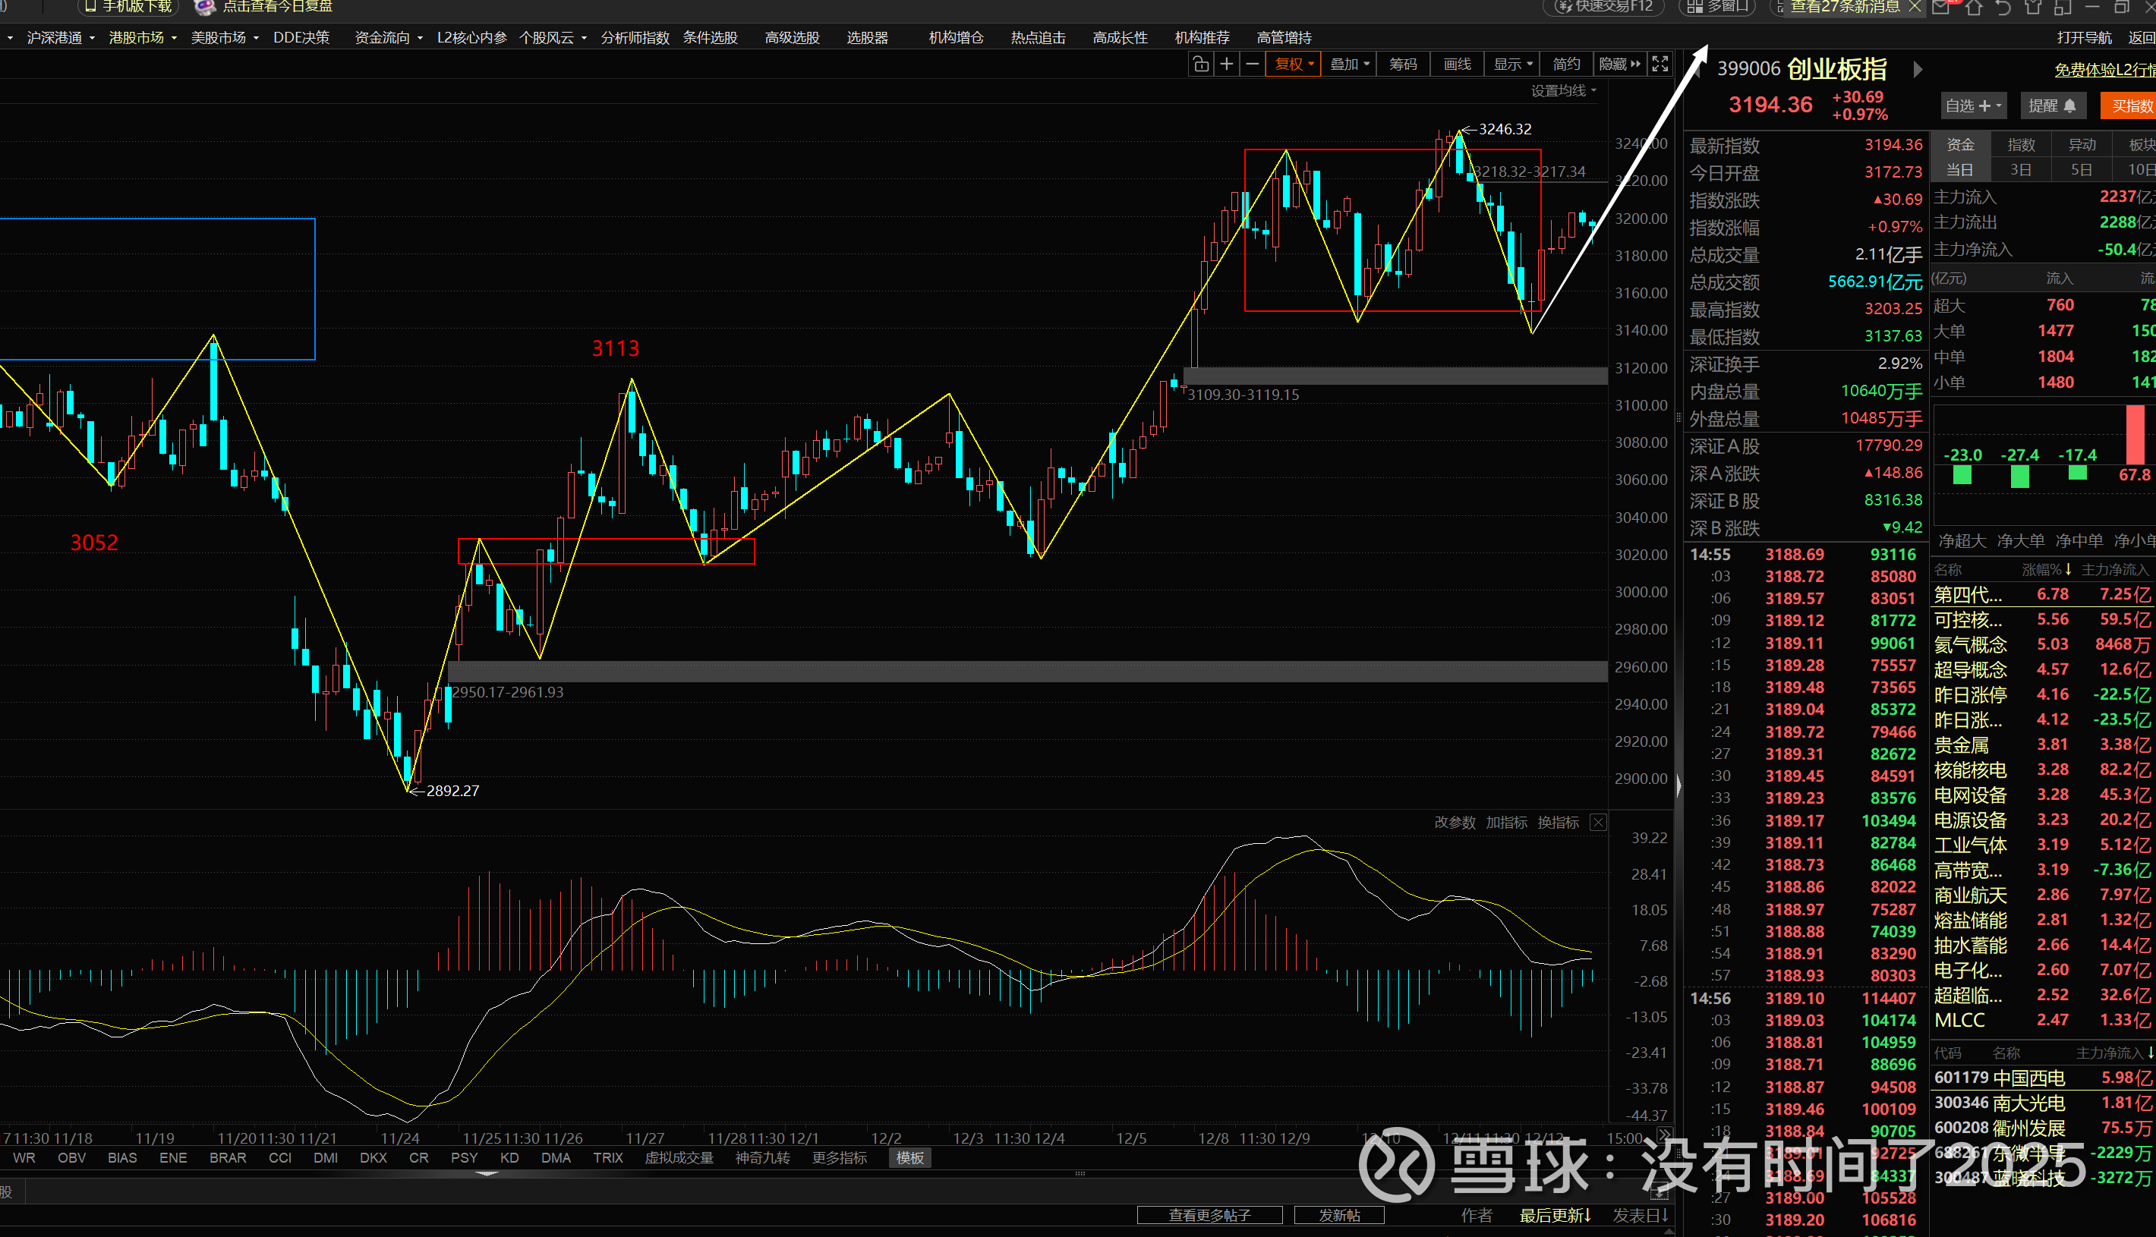The width and height of the screenshot is (2156, 1237).
Task: Collapse side panel with 隐藏 button
Action: pyautogui.click(x=1619, y=65)
